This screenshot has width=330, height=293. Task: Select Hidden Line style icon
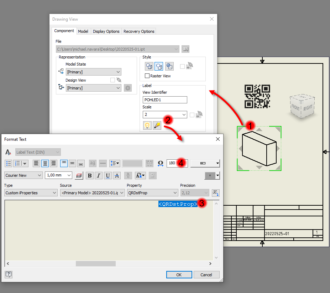pyautogui.click(x=149, y=66)
